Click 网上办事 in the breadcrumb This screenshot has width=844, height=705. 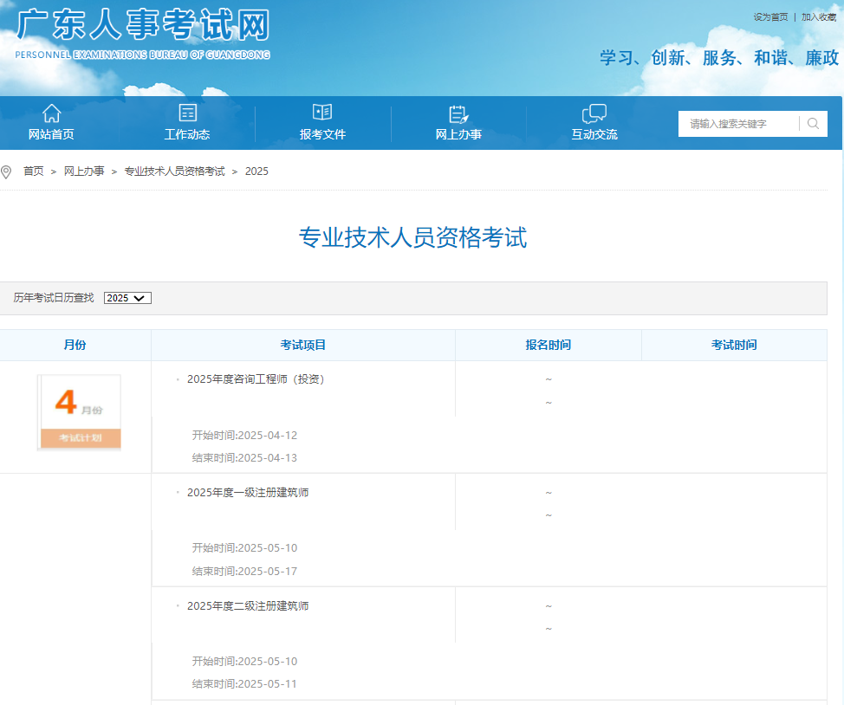click(x=84, y=171)
